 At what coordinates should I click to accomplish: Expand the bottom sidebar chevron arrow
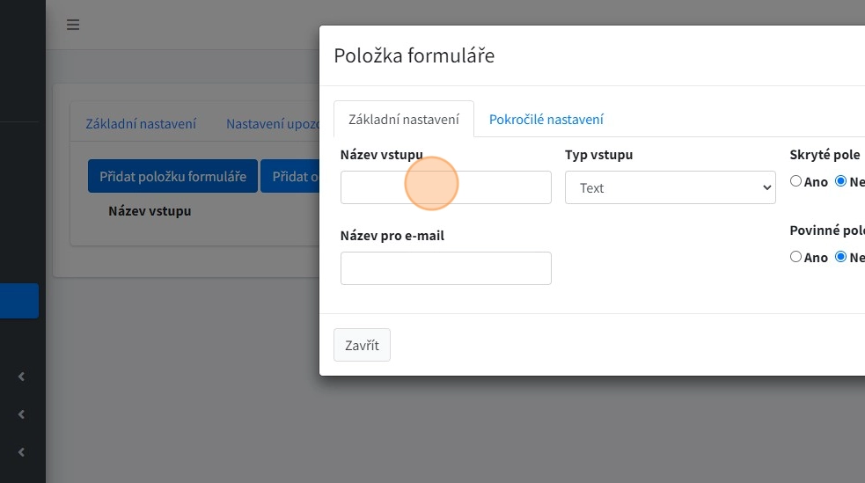pos(21,452)
